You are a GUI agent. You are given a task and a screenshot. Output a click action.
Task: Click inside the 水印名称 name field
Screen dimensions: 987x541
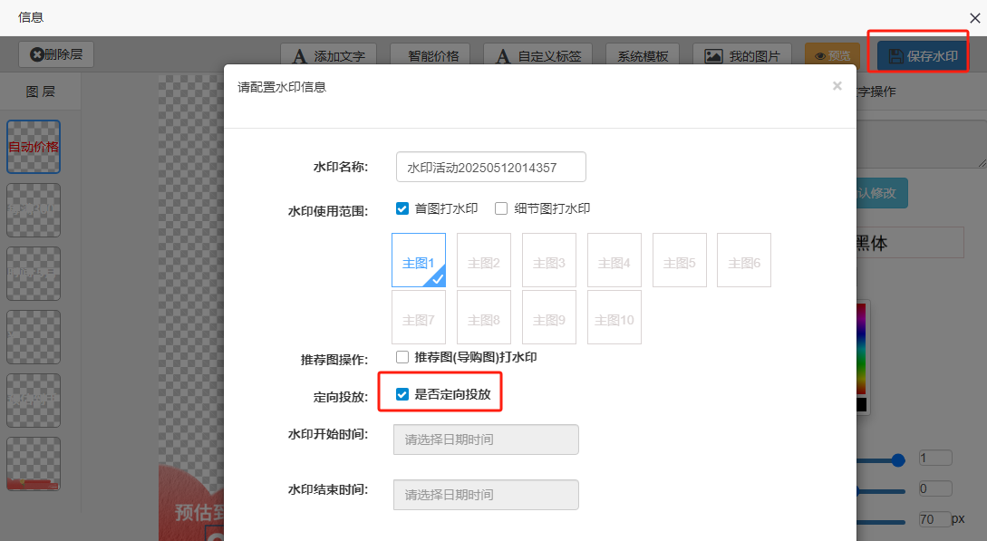point(490,168)
